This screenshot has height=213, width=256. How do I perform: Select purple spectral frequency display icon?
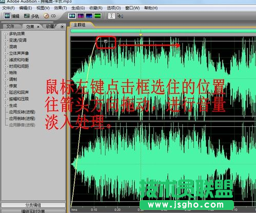point(81,16)
